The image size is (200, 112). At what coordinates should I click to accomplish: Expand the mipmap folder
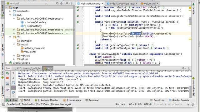click(14, 55)
